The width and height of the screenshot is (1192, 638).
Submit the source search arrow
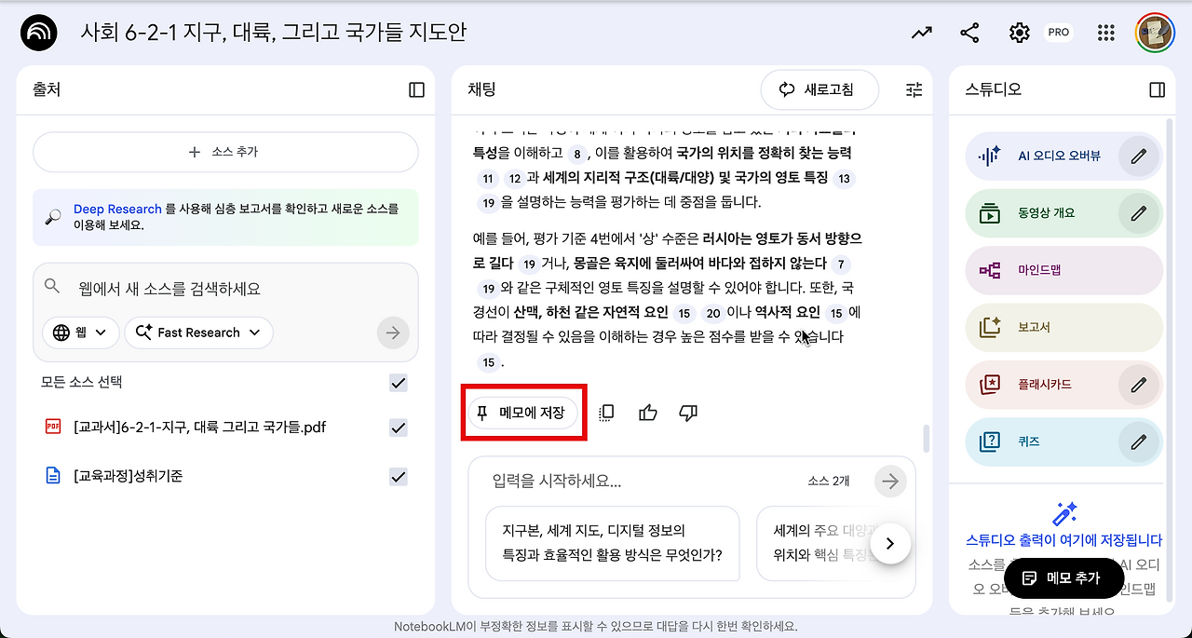[393, 333]
